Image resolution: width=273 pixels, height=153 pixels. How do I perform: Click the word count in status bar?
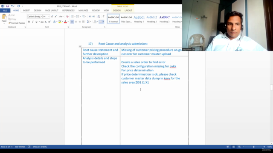tap(20, 147)
